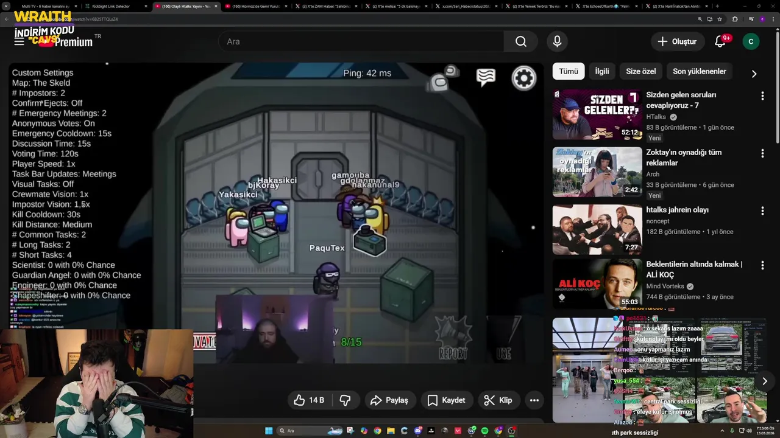Open options for "Sizden gelen soruları cevaplıyoruz - 7"

762,96
